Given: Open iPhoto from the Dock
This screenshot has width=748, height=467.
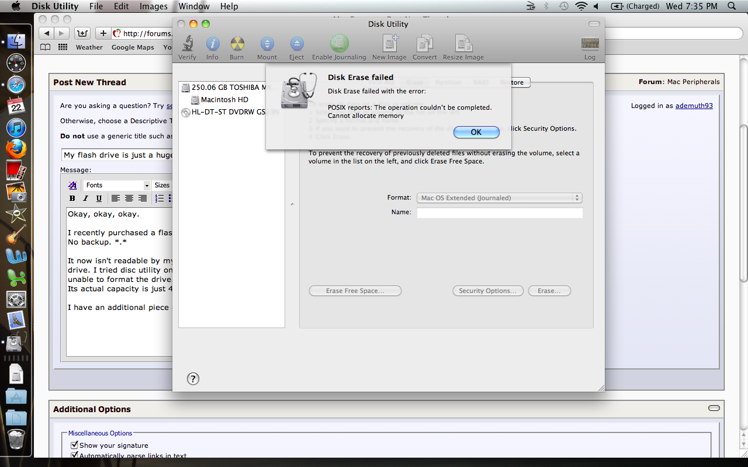Looking at the screenshot, I should (x=16, y=192).
